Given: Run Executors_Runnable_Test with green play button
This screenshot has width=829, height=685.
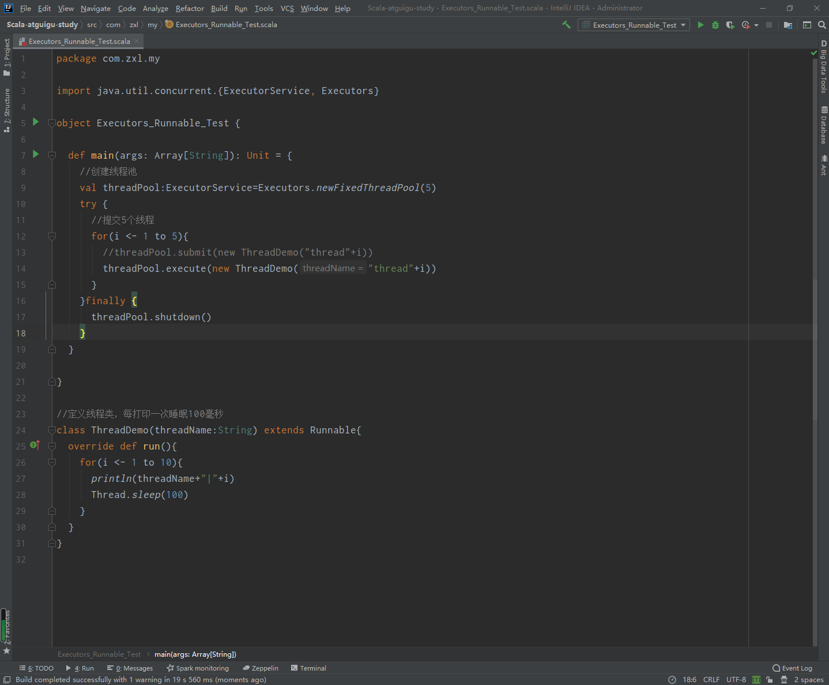Looking at the screenshot, I should coord(700,25).
